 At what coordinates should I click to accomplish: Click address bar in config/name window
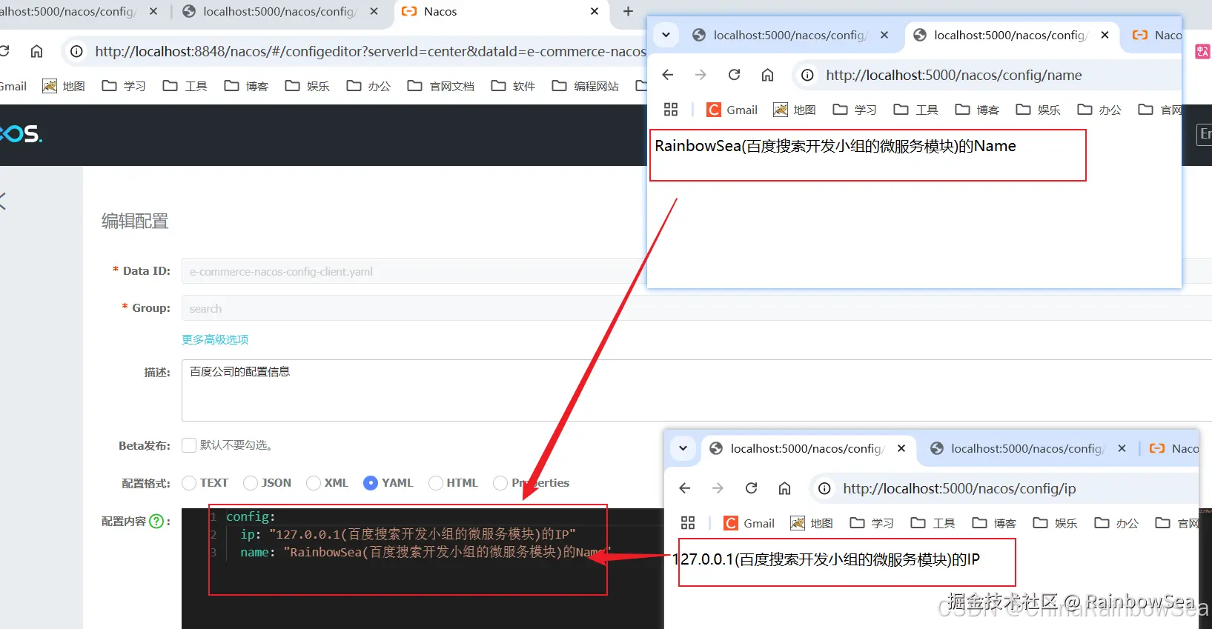coord(988,75)
